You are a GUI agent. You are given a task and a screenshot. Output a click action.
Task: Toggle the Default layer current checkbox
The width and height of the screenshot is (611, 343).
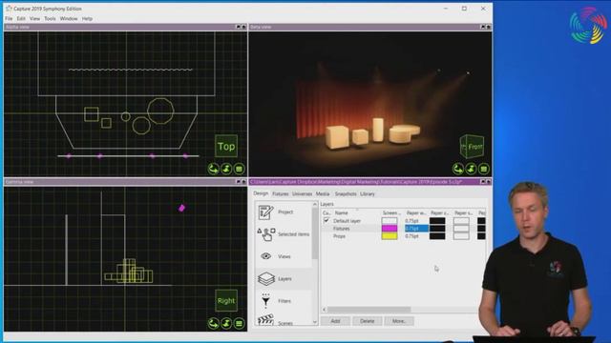(327, 220)
